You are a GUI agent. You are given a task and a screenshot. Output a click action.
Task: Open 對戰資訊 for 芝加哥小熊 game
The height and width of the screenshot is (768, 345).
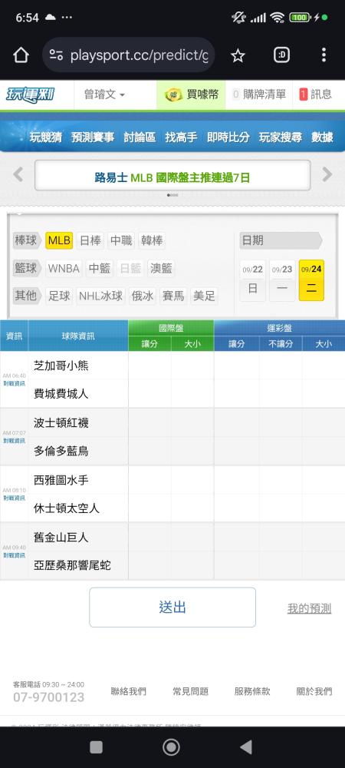point(14,383)
